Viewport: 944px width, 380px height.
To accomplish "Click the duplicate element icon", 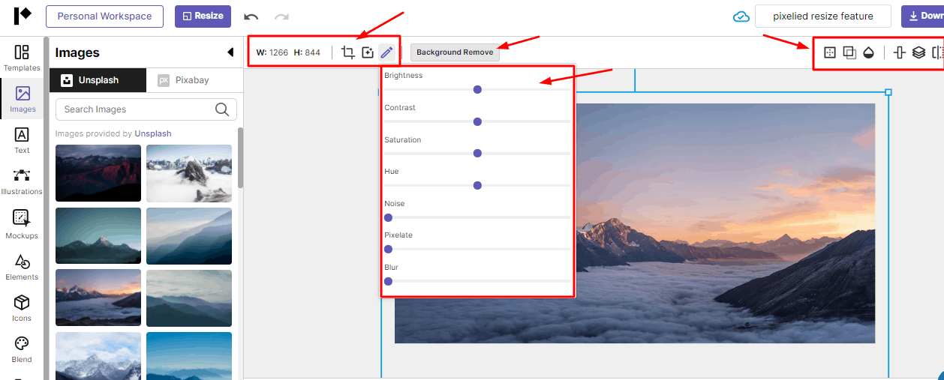I will click(x=849, y=52).
